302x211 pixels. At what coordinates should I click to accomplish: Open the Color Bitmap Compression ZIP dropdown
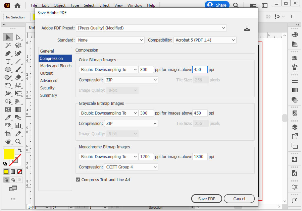131,80
